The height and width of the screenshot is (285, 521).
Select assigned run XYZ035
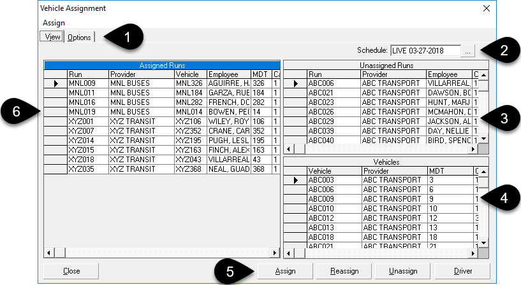[88, 169]
